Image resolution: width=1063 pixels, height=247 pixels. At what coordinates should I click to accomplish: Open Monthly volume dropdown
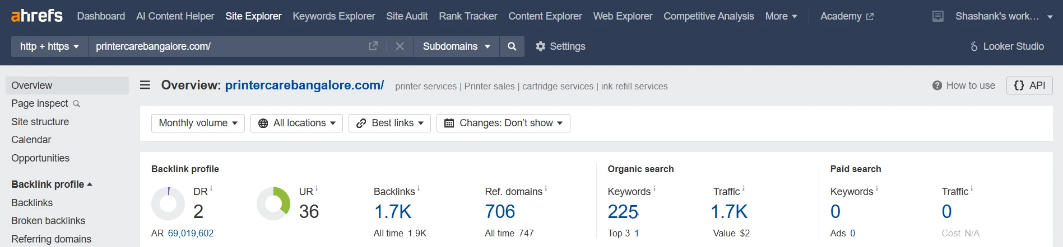click(x=198, y=123)
